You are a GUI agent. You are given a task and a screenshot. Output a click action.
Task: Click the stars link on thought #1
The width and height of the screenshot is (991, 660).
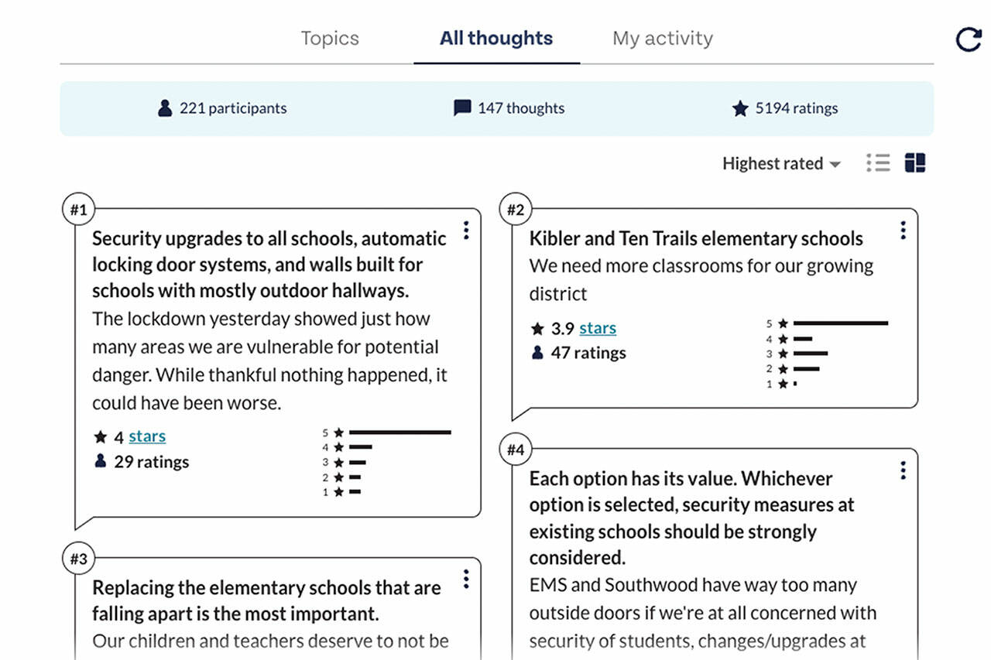147,436
